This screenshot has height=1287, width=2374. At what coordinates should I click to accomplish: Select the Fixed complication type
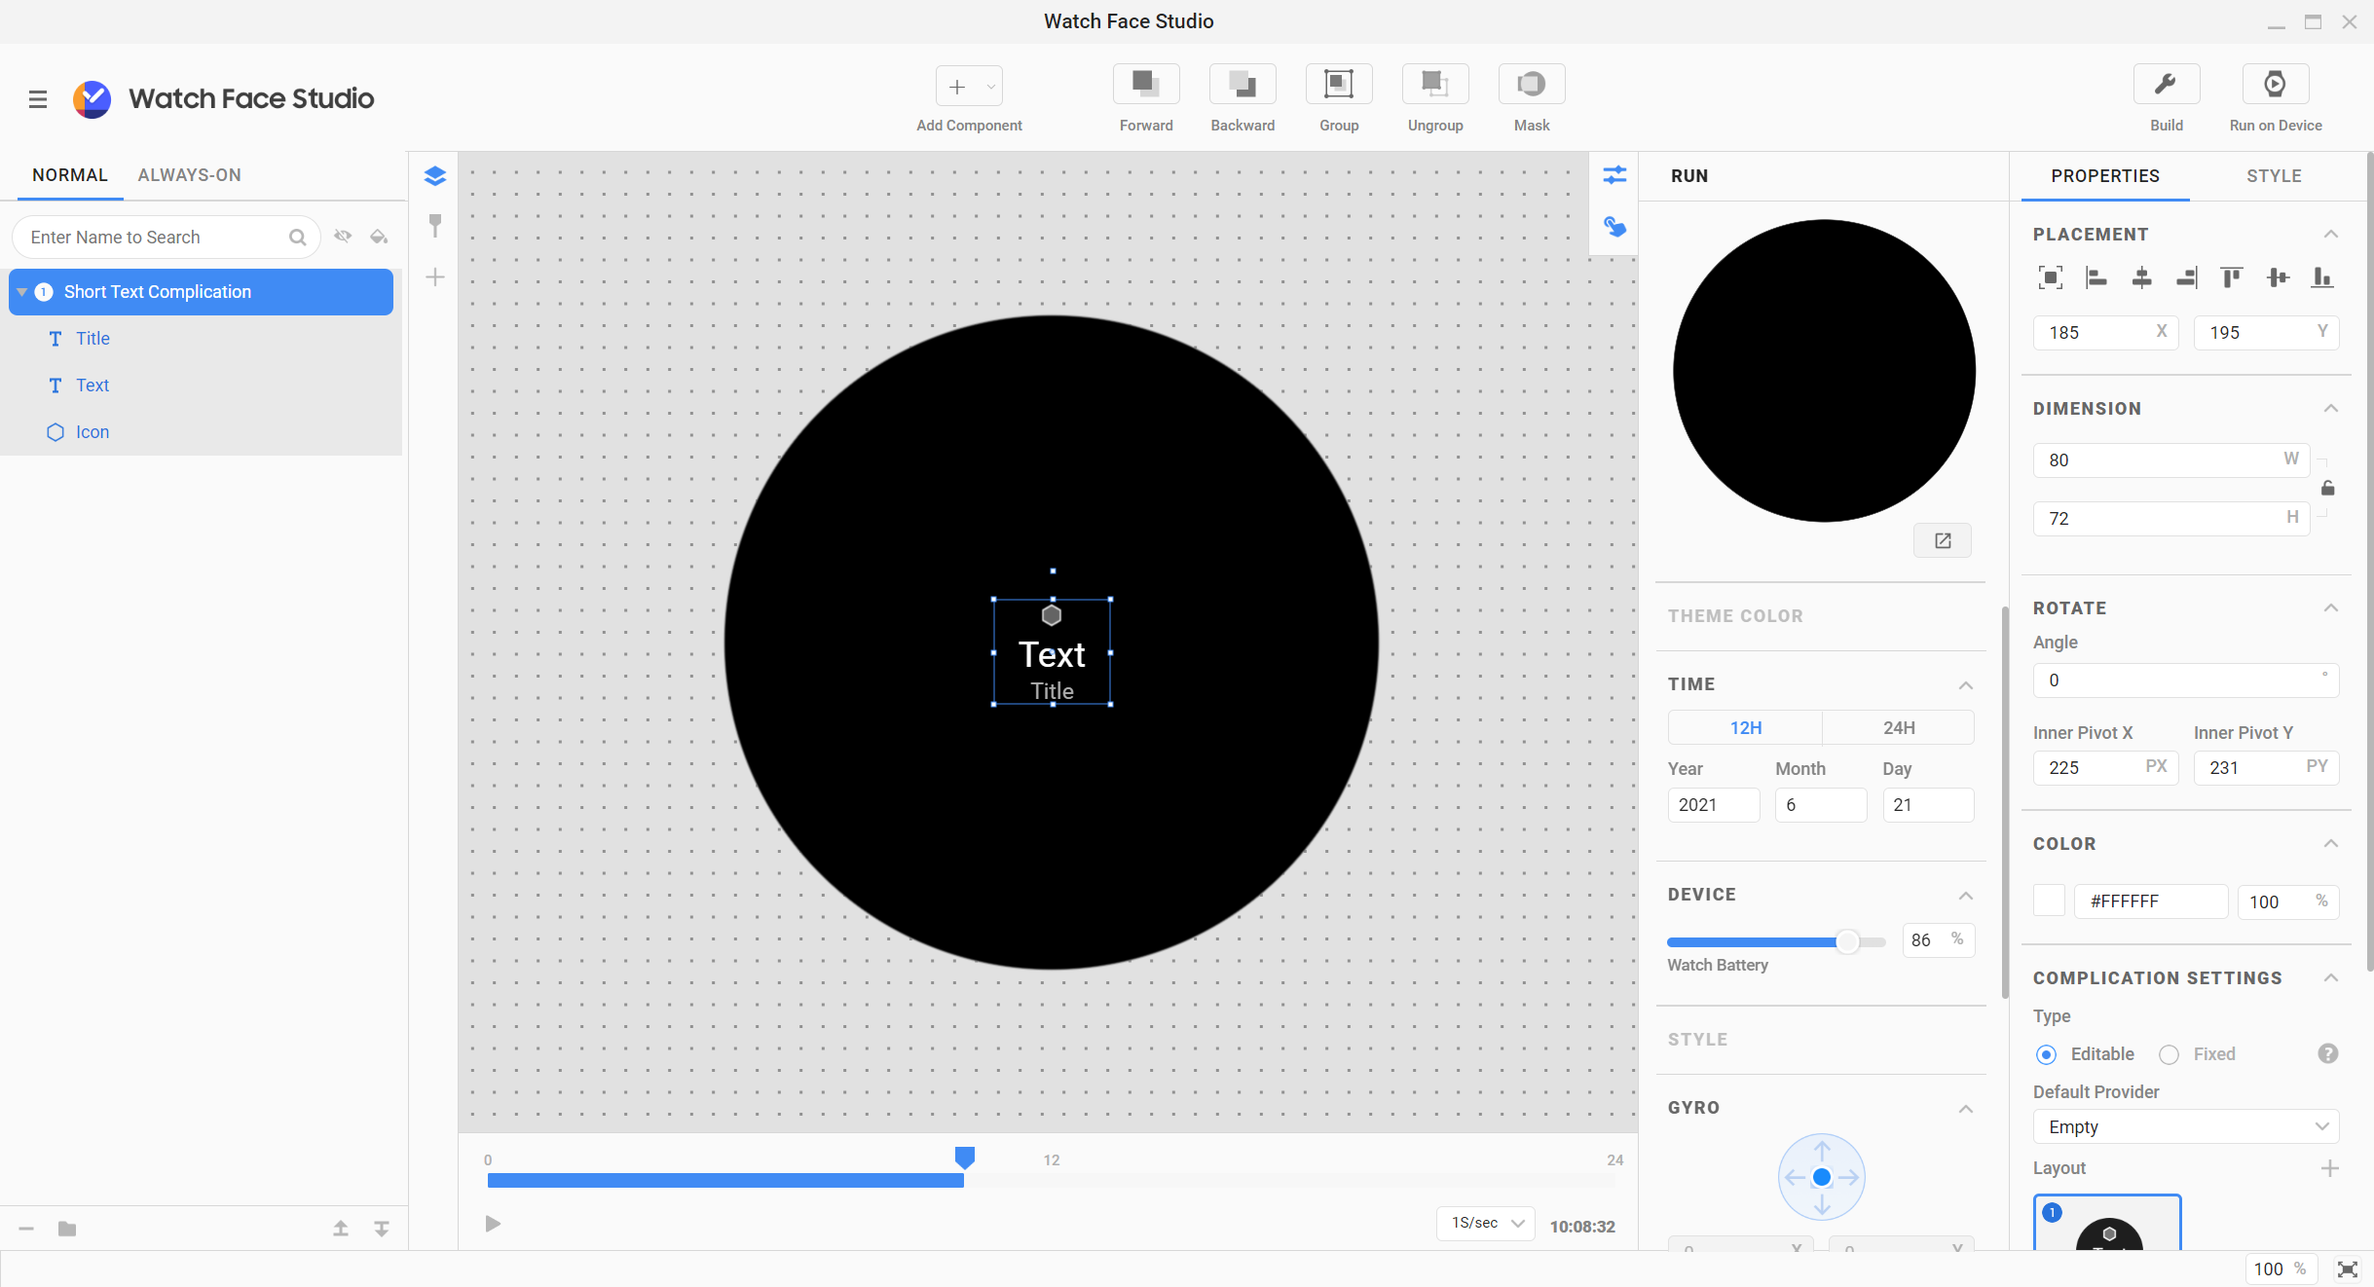click(x=2169, y=1054)
